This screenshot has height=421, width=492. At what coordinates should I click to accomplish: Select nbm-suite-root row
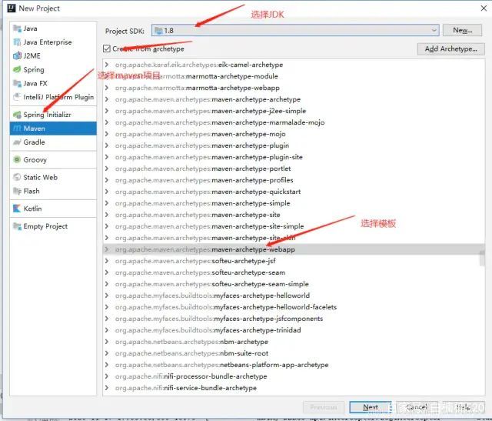pyautogui.click(x=294, y=353)
